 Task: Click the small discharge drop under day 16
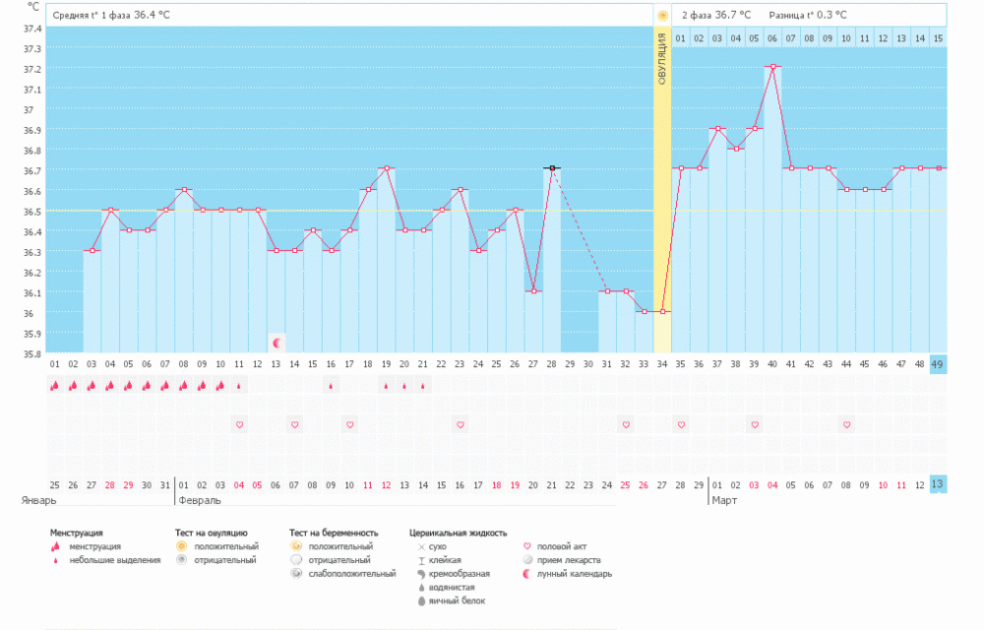(331, 386)
